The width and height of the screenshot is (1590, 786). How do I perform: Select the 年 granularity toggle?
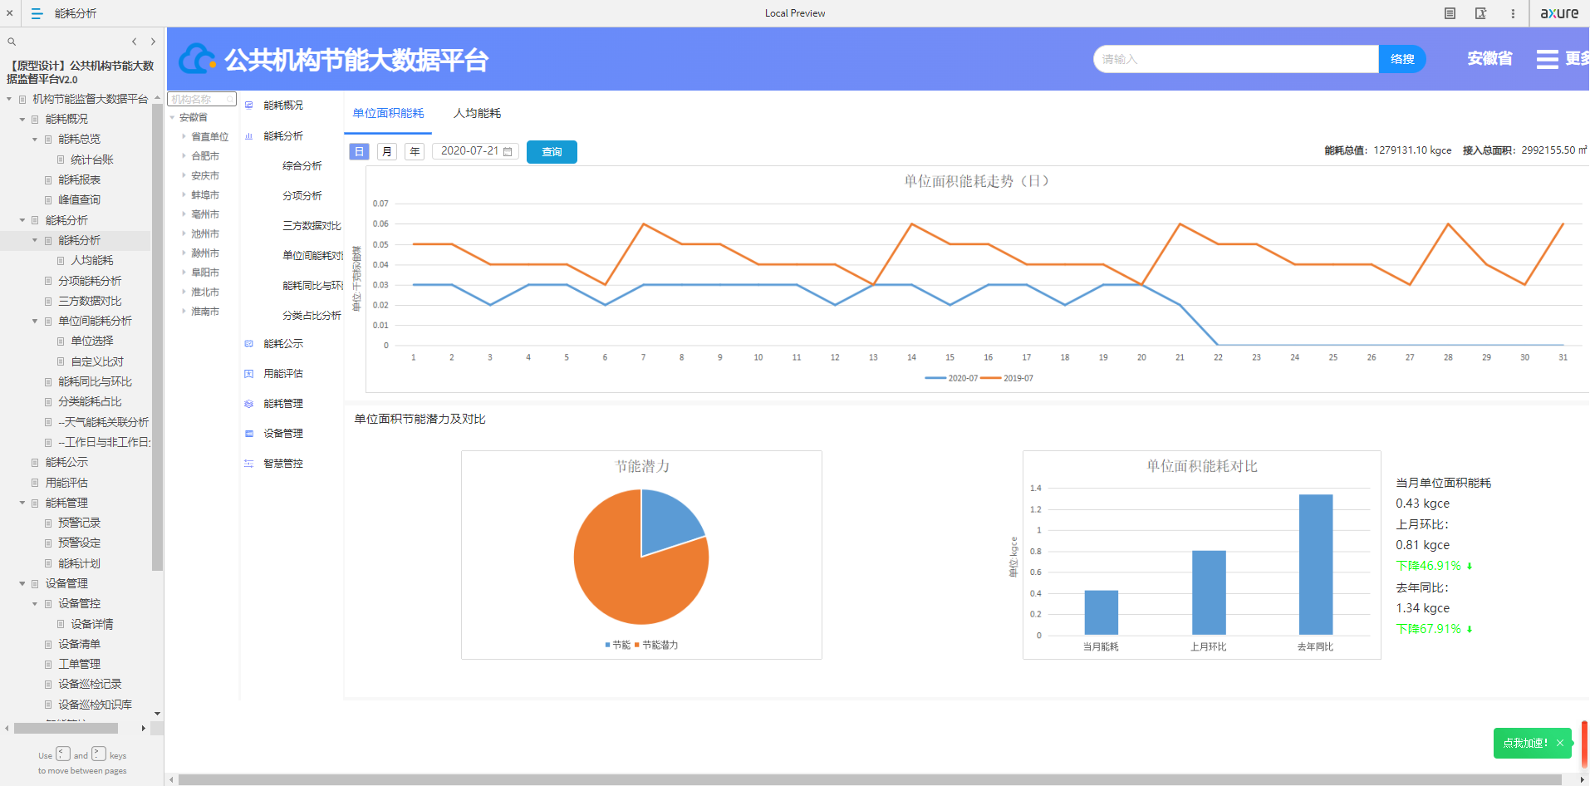415,151
